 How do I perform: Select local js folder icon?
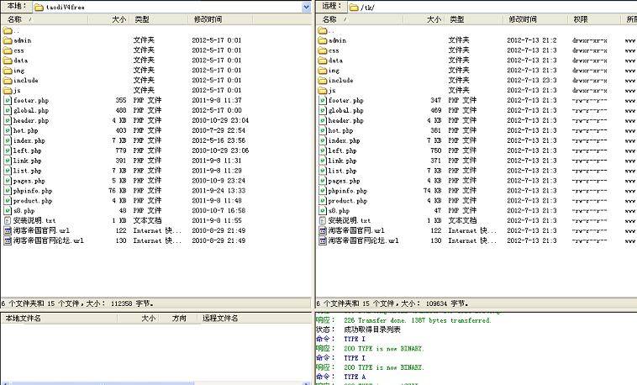point(8,90)
